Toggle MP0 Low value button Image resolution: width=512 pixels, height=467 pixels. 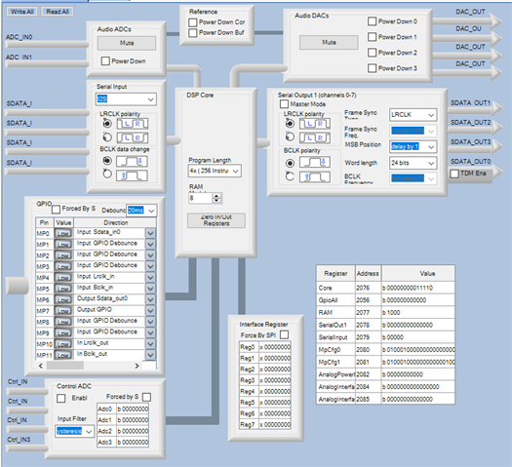63,234
